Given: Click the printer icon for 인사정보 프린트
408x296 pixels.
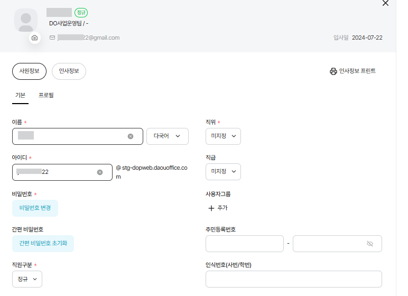Looking at the screenshot, I should [333, 71].
